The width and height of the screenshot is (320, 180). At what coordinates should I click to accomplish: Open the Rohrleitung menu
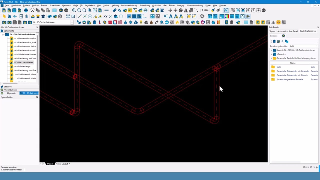(145, 5)
